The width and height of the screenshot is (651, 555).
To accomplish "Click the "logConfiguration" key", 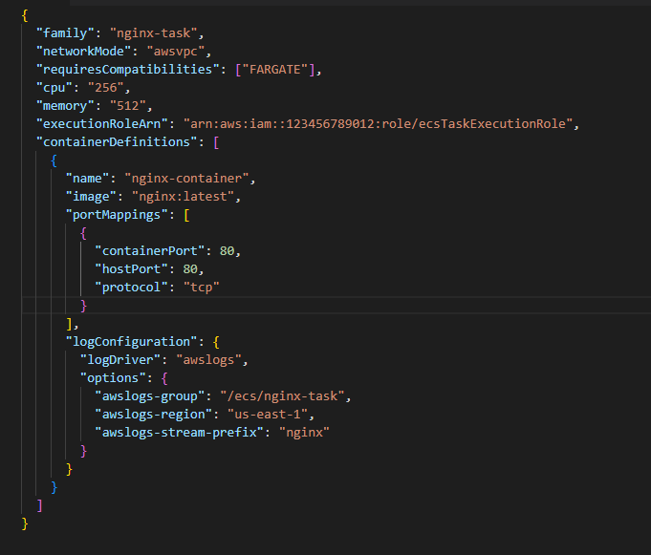I will pos(131,342).
